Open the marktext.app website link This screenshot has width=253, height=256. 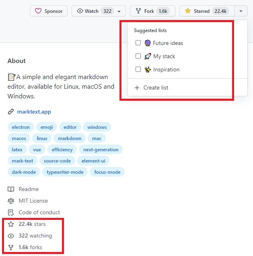(x=34, y=112)
